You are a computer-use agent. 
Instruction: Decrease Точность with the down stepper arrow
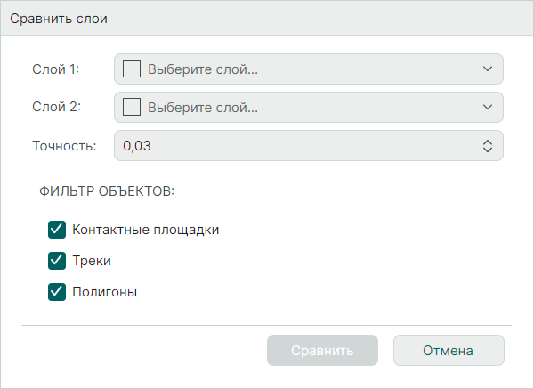(487, 150)
